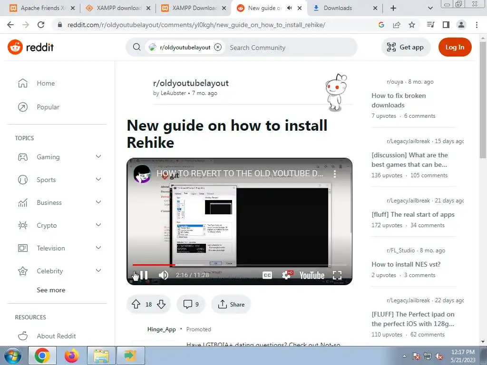Image resolution: width=487 pixels, height=365 pixels.
Task: Pause the YouTube video
Action: [x=143, y=275]
